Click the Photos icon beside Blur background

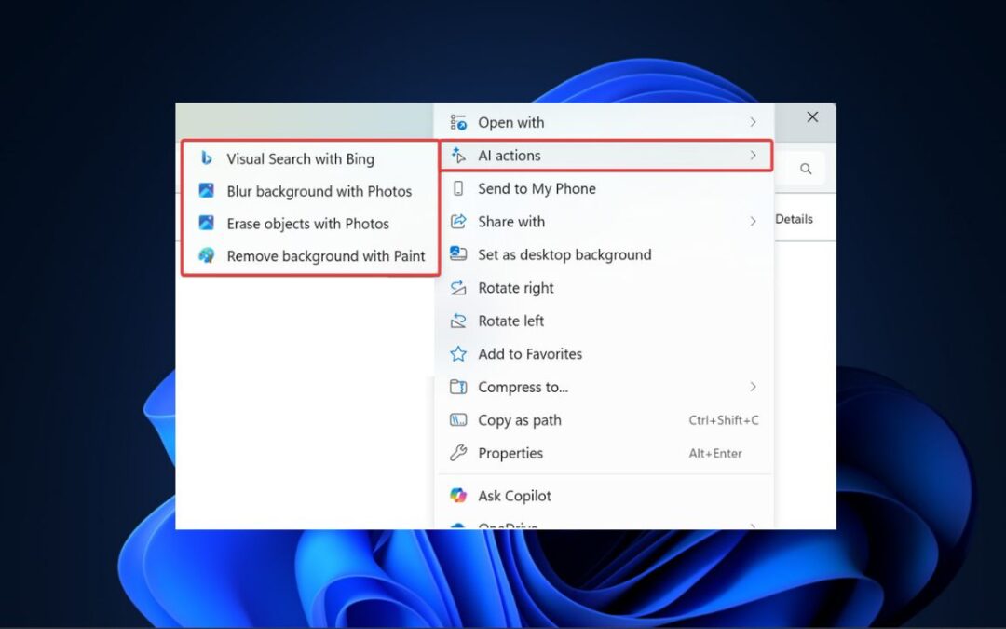[x=206, y=191]
